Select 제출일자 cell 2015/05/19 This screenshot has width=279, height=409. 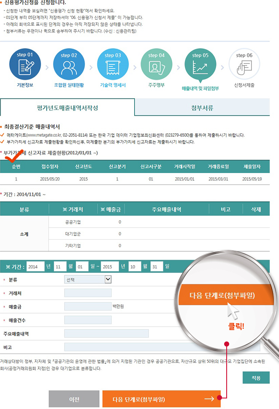pos(252,179)
